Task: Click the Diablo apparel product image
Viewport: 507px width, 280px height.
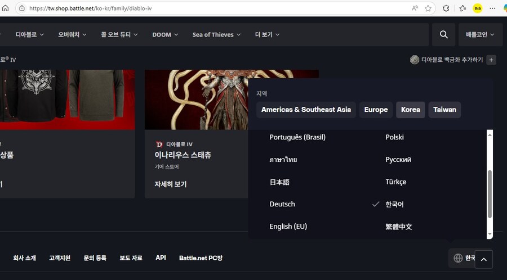Action: [67, 100]
